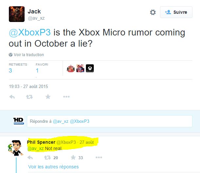Focus the Répondre à reply input field
The image size is (200, 173).
pyautogui.click(x=110, y=121)
